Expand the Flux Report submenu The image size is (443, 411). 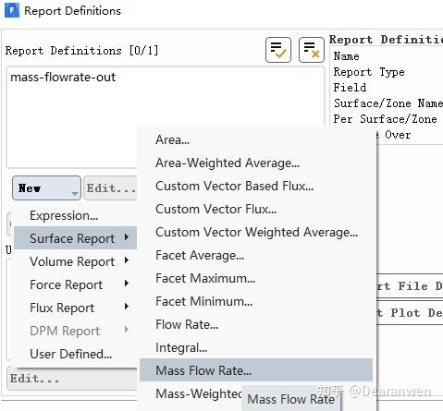(75, 308)
